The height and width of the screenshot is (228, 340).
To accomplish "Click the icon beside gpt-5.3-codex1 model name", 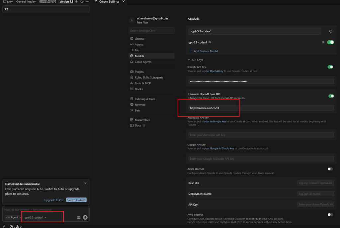I will click(210, 42).
